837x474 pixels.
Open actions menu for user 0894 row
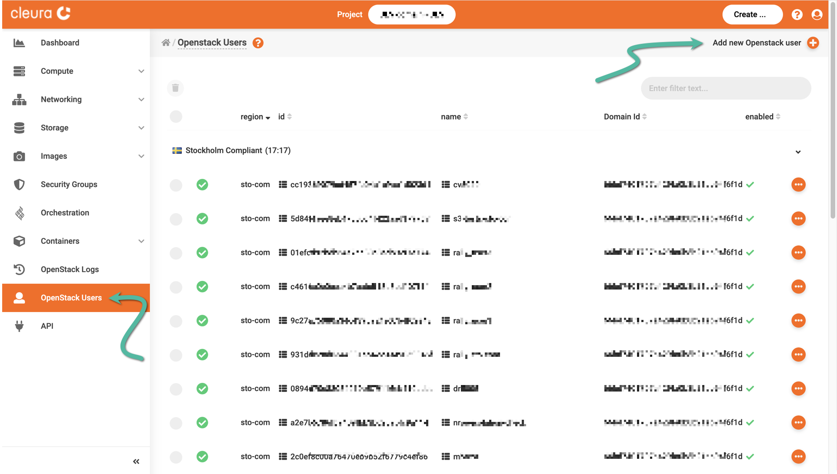(798, 388)
